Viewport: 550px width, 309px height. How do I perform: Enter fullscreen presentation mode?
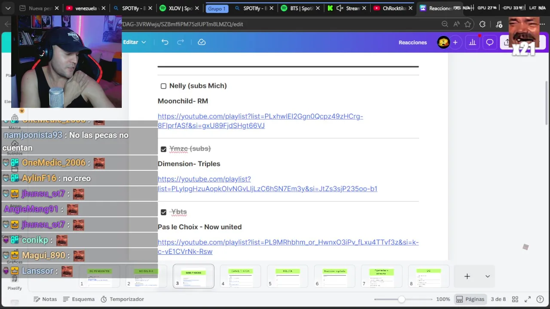coord(528,299)
